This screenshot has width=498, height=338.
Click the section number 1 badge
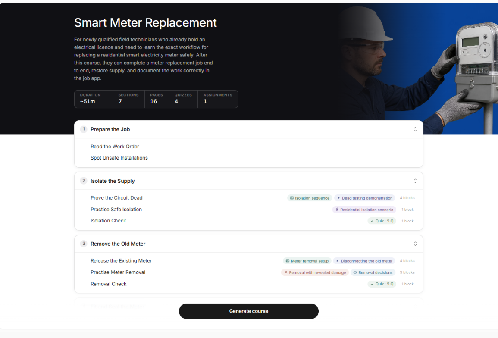pyautogui.click(x=84, y=129)
